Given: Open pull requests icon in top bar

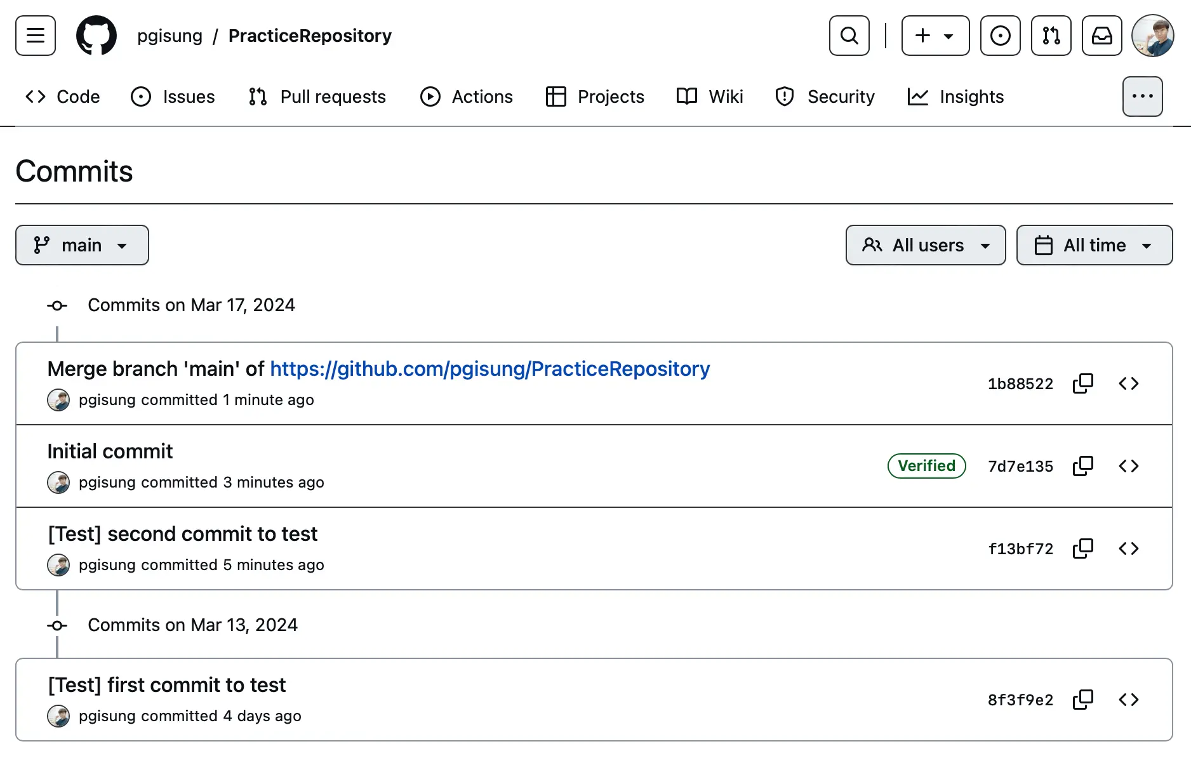Looking at the screenshot, I should pyautogui.click(x=1051, y=36).
